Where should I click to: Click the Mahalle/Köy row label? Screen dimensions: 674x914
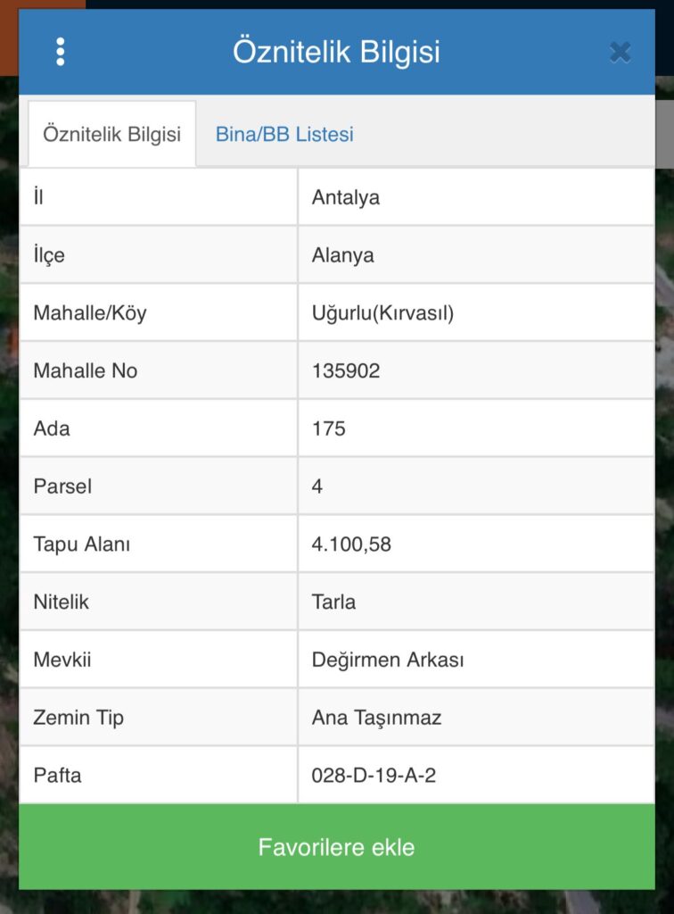[90, 313]
